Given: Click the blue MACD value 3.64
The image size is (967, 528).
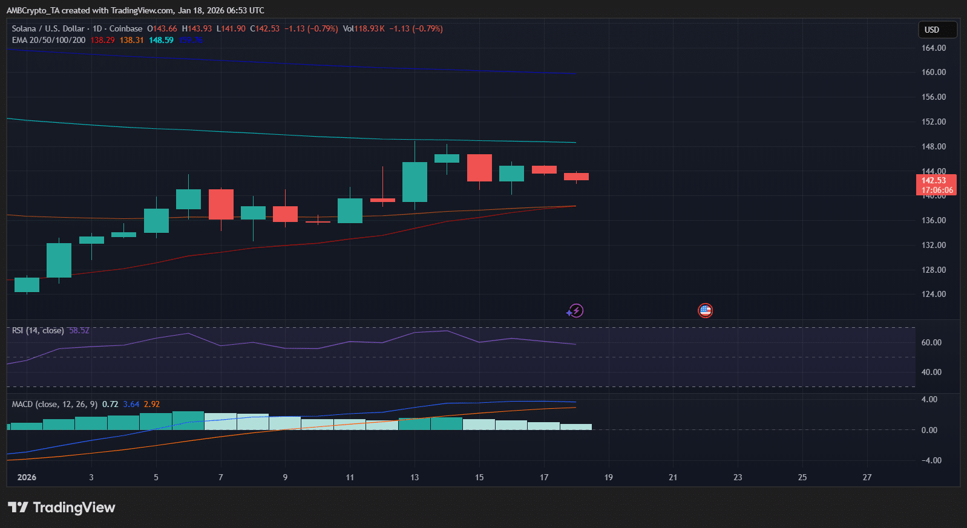Looking at the screenshot, I should pyautogui.click(x=131, y=404).
